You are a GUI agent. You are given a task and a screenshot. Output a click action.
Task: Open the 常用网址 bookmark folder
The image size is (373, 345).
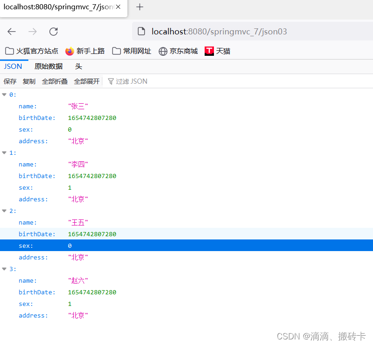point(132,51)
